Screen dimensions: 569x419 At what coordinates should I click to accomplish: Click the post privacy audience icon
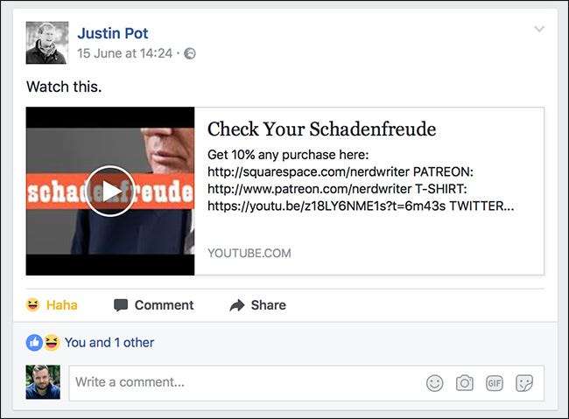tap(190, 53)
